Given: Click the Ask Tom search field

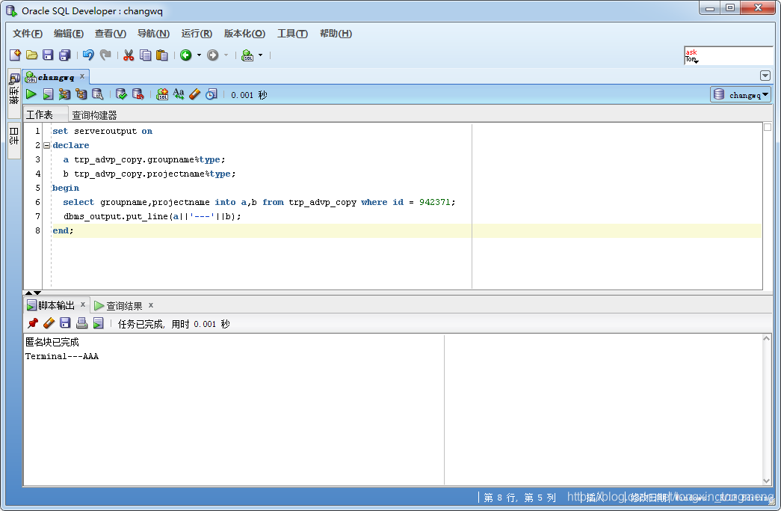Looking at the screenshot, I should coord(728,55).
